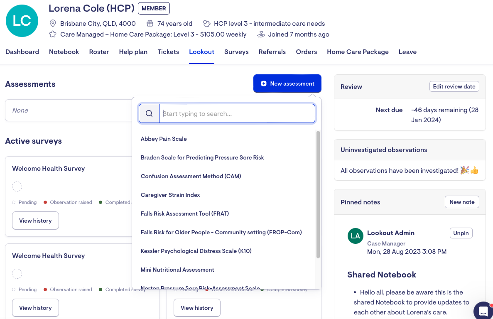The image size is (493, 319).
Task: Open the New assessment dropdown
Action: coord(287,83)
